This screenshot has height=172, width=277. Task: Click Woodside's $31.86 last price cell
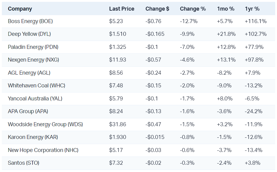click(118, 124)
